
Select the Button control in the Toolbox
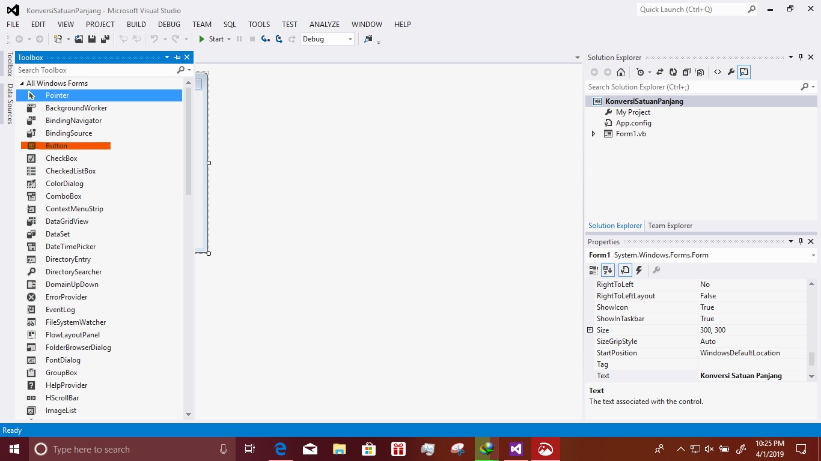tap(56, 145)
